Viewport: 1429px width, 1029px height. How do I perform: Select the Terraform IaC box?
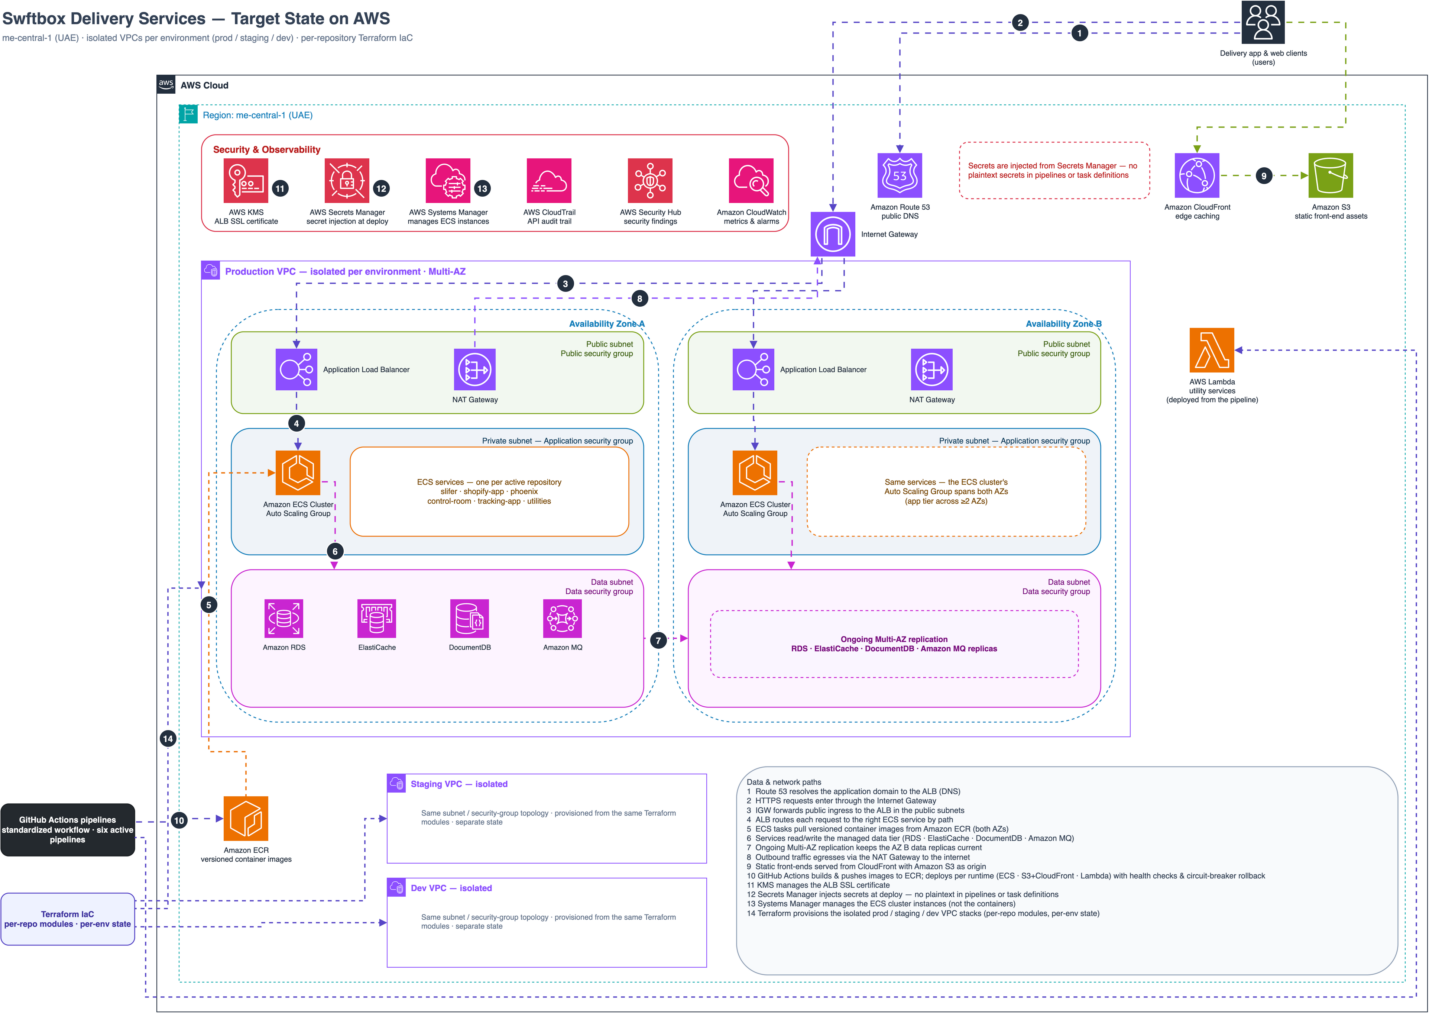click(x=67, y=919)
